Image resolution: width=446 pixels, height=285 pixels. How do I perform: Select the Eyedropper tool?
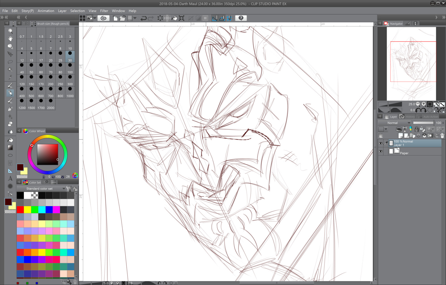coord(10,77)
